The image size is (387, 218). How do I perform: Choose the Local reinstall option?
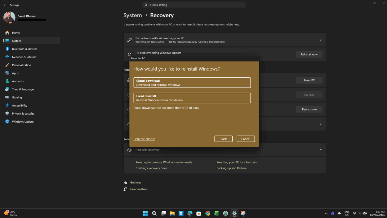(192, 98)
